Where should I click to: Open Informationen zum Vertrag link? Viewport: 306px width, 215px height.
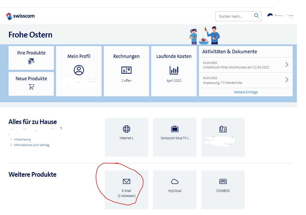[31, 145]
